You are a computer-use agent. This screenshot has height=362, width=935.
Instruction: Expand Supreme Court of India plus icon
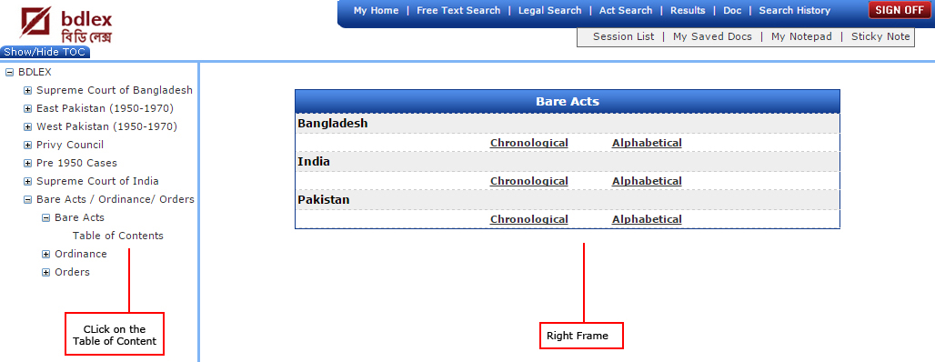coord(27,181)
